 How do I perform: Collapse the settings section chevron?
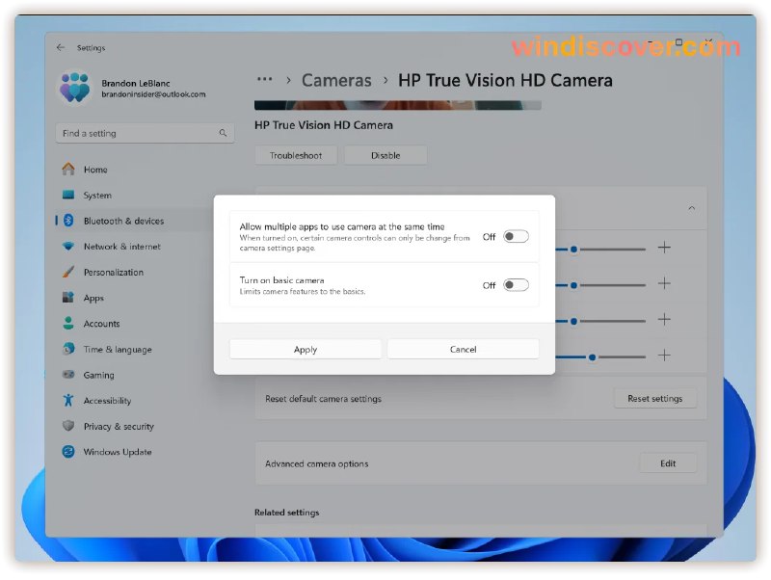pyautogui.click(x=691, y=208)
